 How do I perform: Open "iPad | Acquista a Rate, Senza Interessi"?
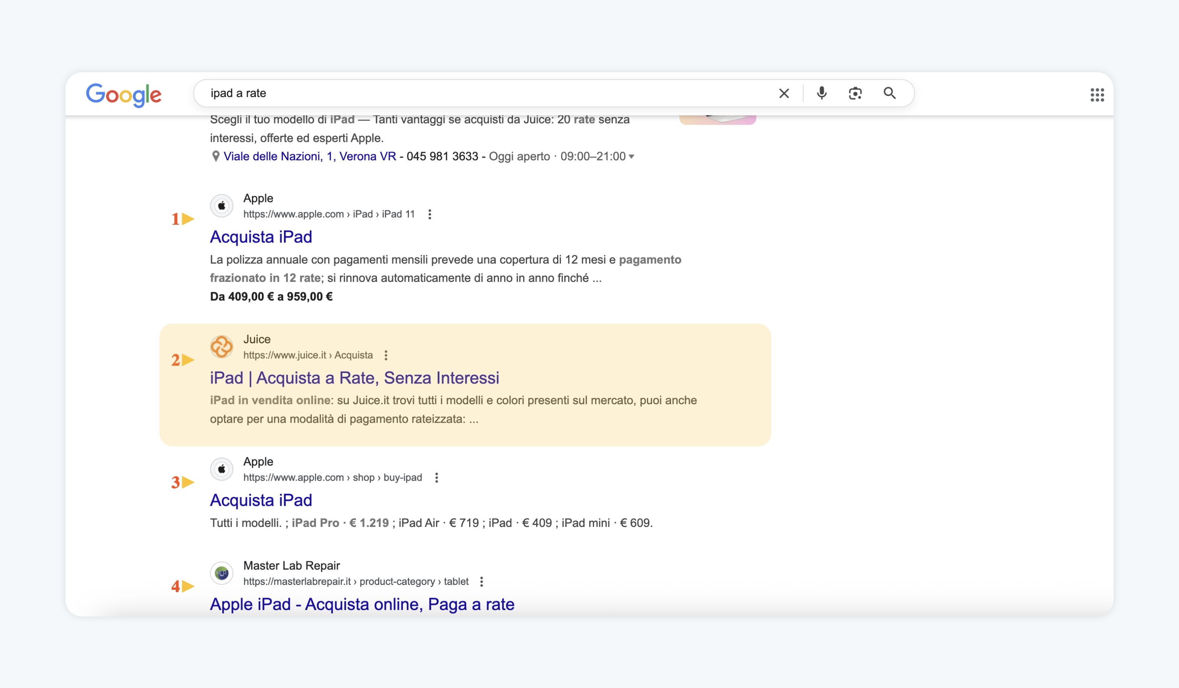355,378
